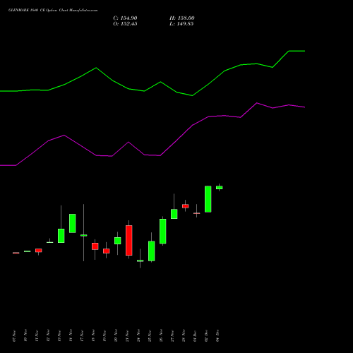Select the 19 Nov date label
The height and width of the screenshot is (353, 353).
pyautogui.click(x=104, y=336)
